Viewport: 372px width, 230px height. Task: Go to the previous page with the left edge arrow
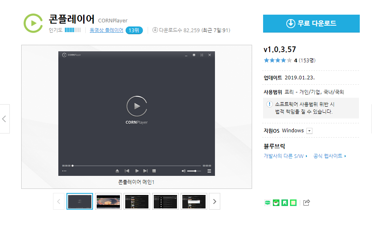tap(4, 119)
